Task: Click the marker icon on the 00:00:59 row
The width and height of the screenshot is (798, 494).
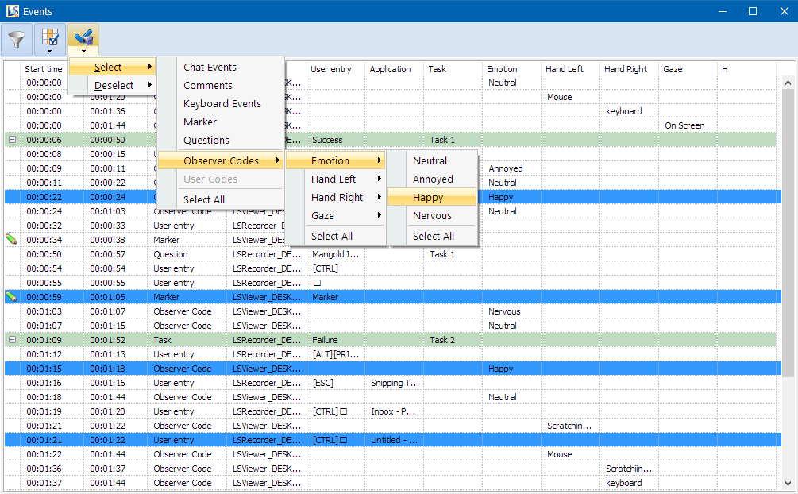Action: point(12,296)
